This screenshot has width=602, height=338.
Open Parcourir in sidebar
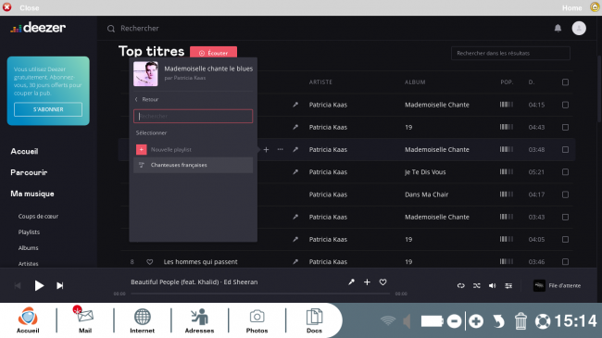pos(29,172)
